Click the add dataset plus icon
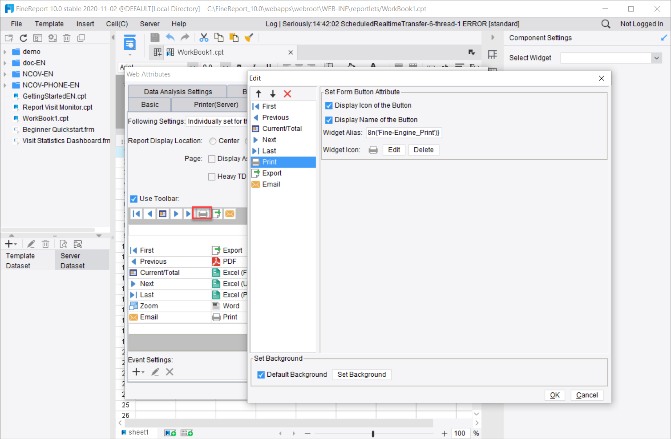 pyautogui.click(x=10, y=244)
